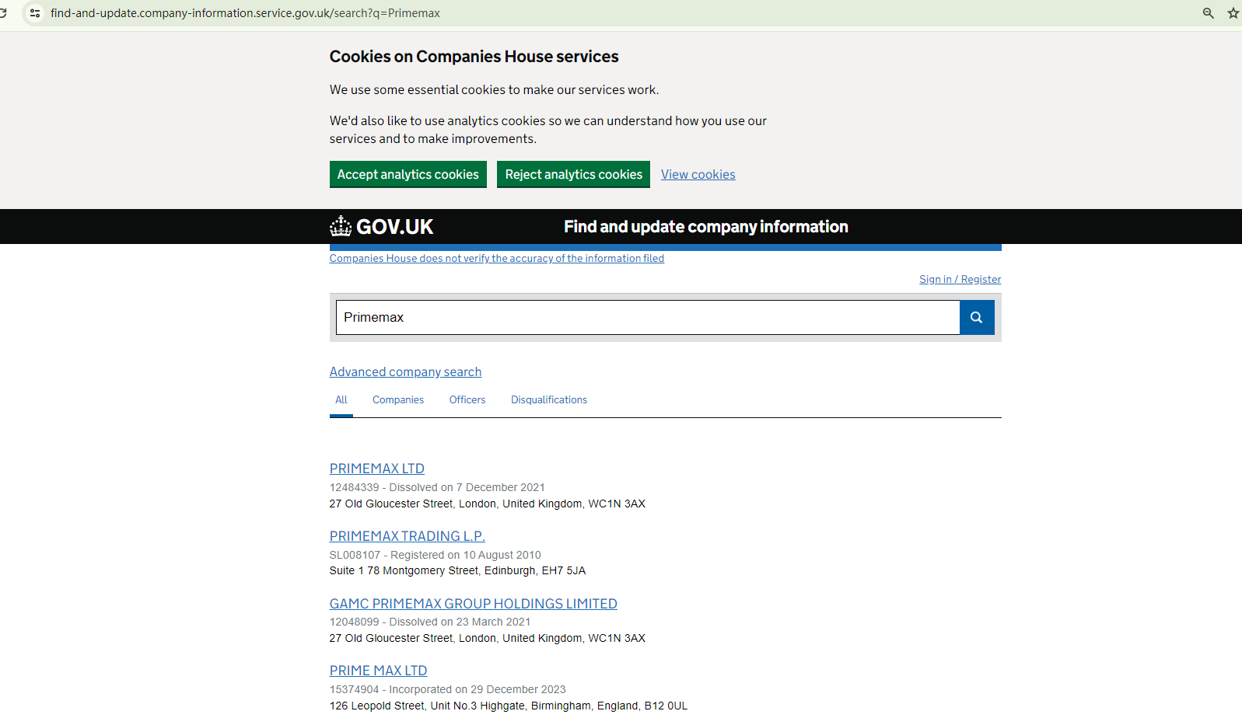Open GAMC PRIMEMAX GROUP HOLDINGS LIMITED result
Image resolution: width=1242 pixels, height=725 pixels.
point(474,604)
